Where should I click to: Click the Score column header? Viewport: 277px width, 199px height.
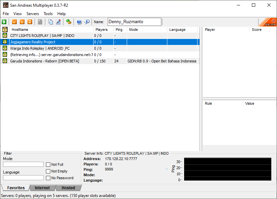pos(260,30)
